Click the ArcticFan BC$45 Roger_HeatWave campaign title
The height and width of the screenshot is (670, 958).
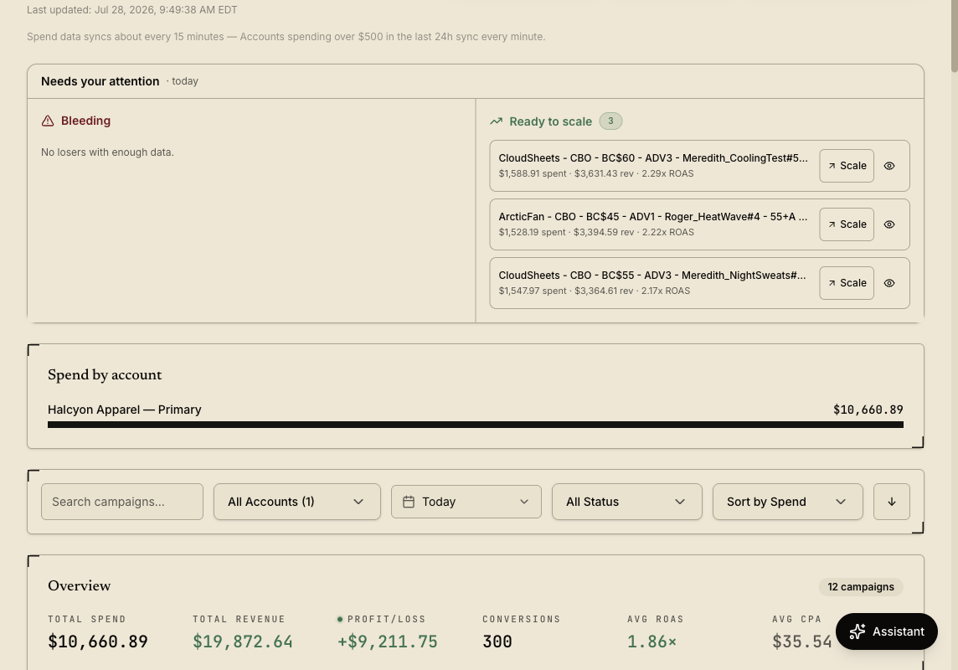coord(653,217)
